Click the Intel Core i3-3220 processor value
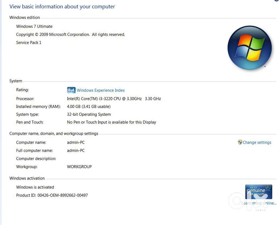 pyautogui.click(x=114, y=99)
